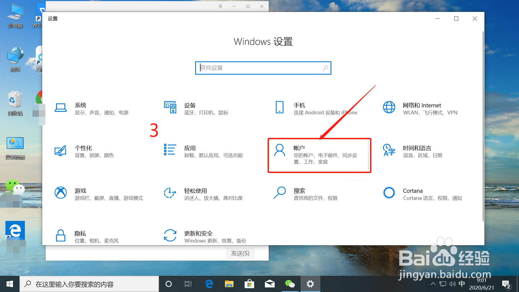The image size is (519, 292).
Task: Open 轻松使用 accessibility icon
Action: click(170, 193)
